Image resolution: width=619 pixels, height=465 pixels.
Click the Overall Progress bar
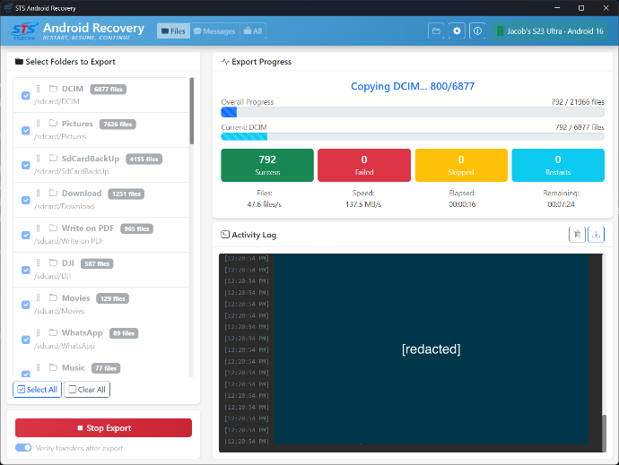(412, 113)
